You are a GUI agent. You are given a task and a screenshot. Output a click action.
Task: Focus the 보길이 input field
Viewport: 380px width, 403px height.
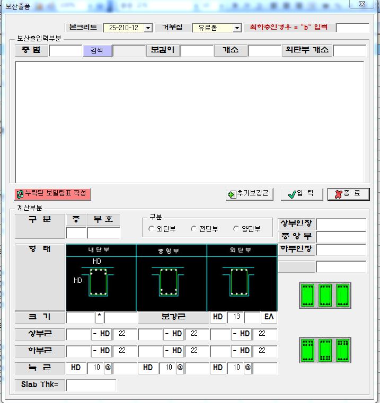pos(197,51)
